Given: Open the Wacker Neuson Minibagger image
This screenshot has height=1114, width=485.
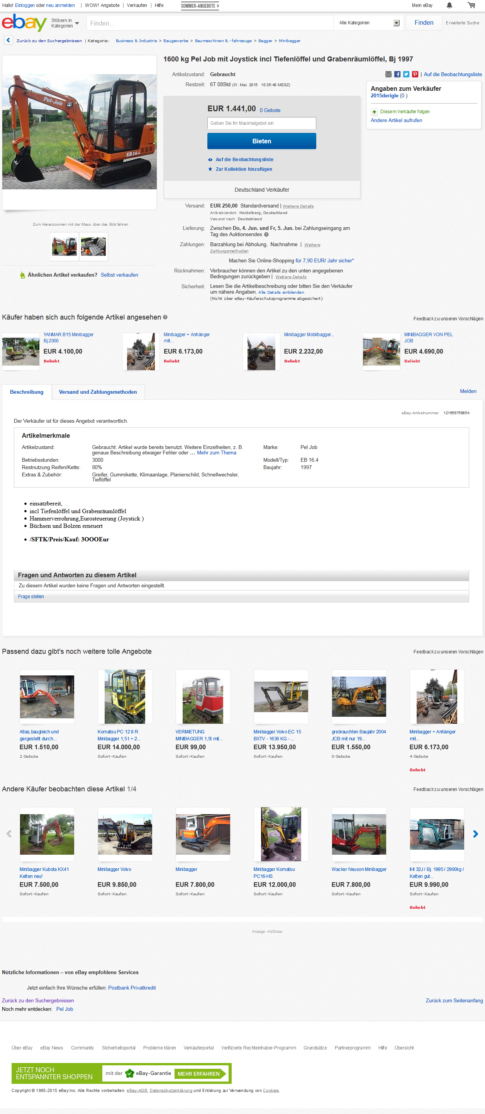Looking at the screenshot, I should 359,834.
